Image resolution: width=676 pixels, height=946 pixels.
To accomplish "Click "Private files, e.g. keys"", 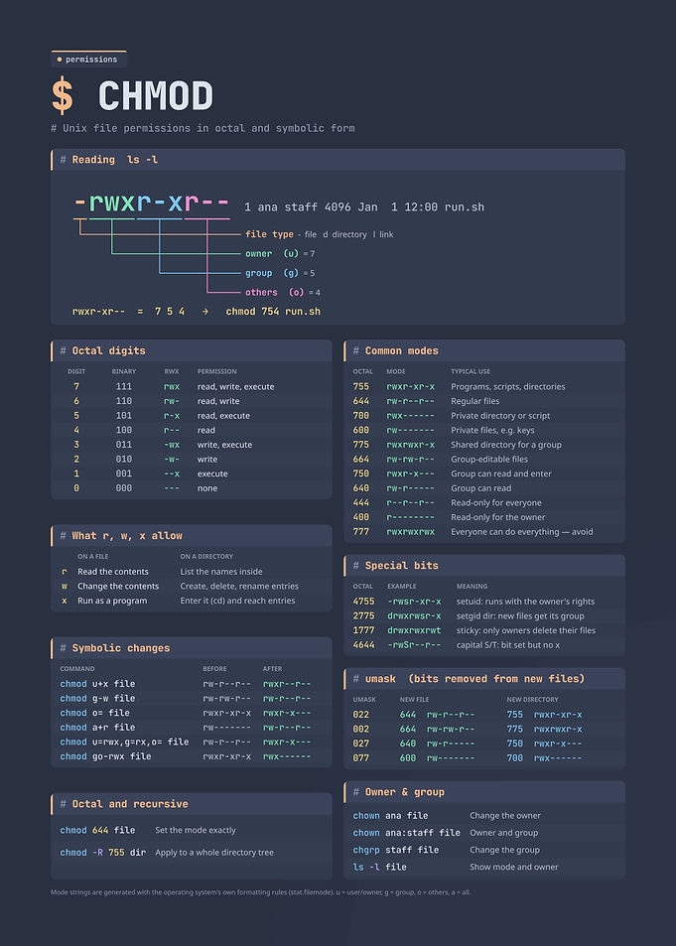I will 492,430.
